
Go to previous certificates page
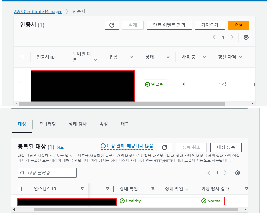tap(214, 37)
